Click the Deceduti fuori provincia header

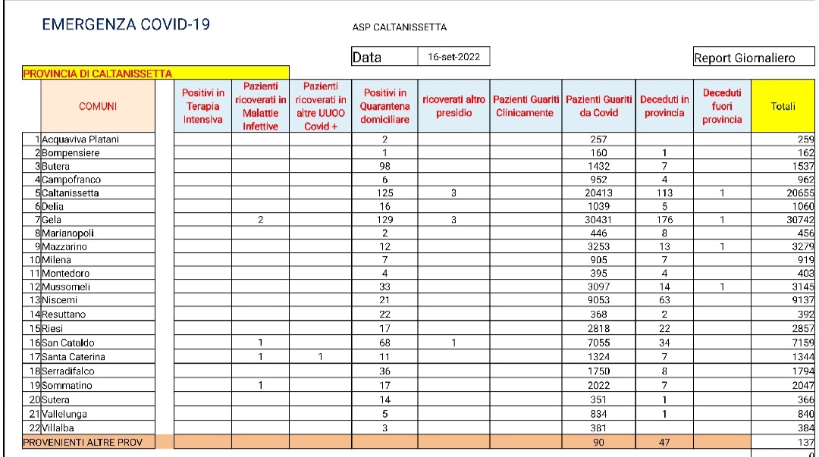[722, 106]
